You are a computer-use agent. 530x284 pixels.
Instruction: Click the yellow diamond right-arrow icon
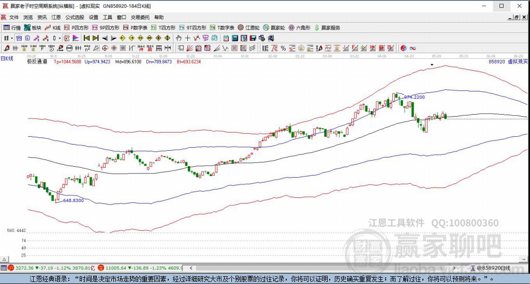point(131,38)
